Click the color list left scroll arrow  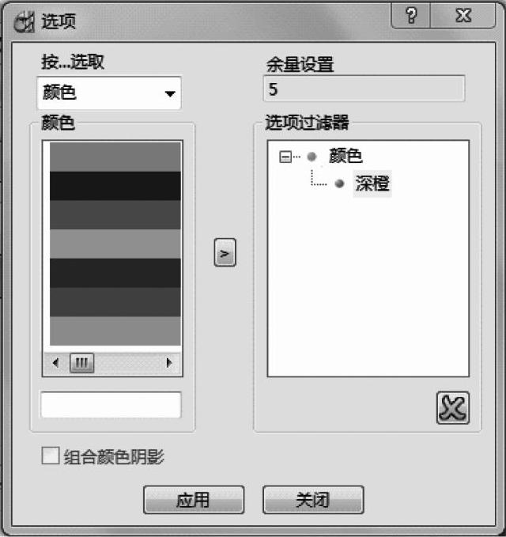pos(56,362)
